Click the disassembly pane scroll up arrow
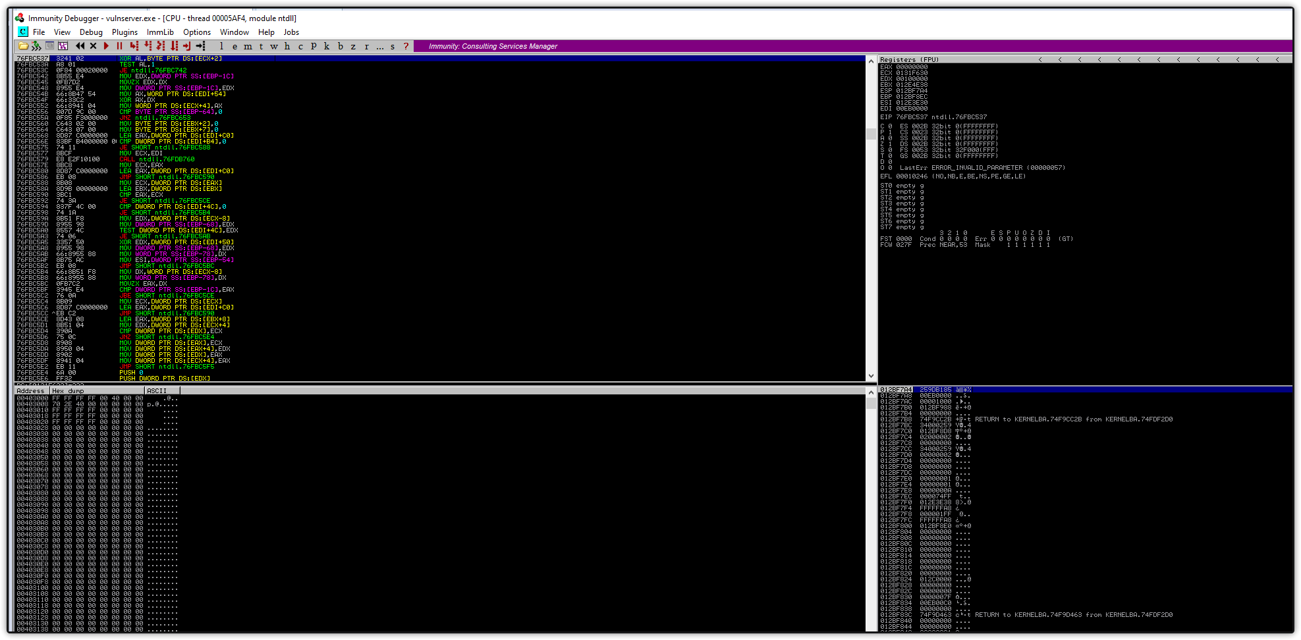1301x640 pixels. click(871, 60)
